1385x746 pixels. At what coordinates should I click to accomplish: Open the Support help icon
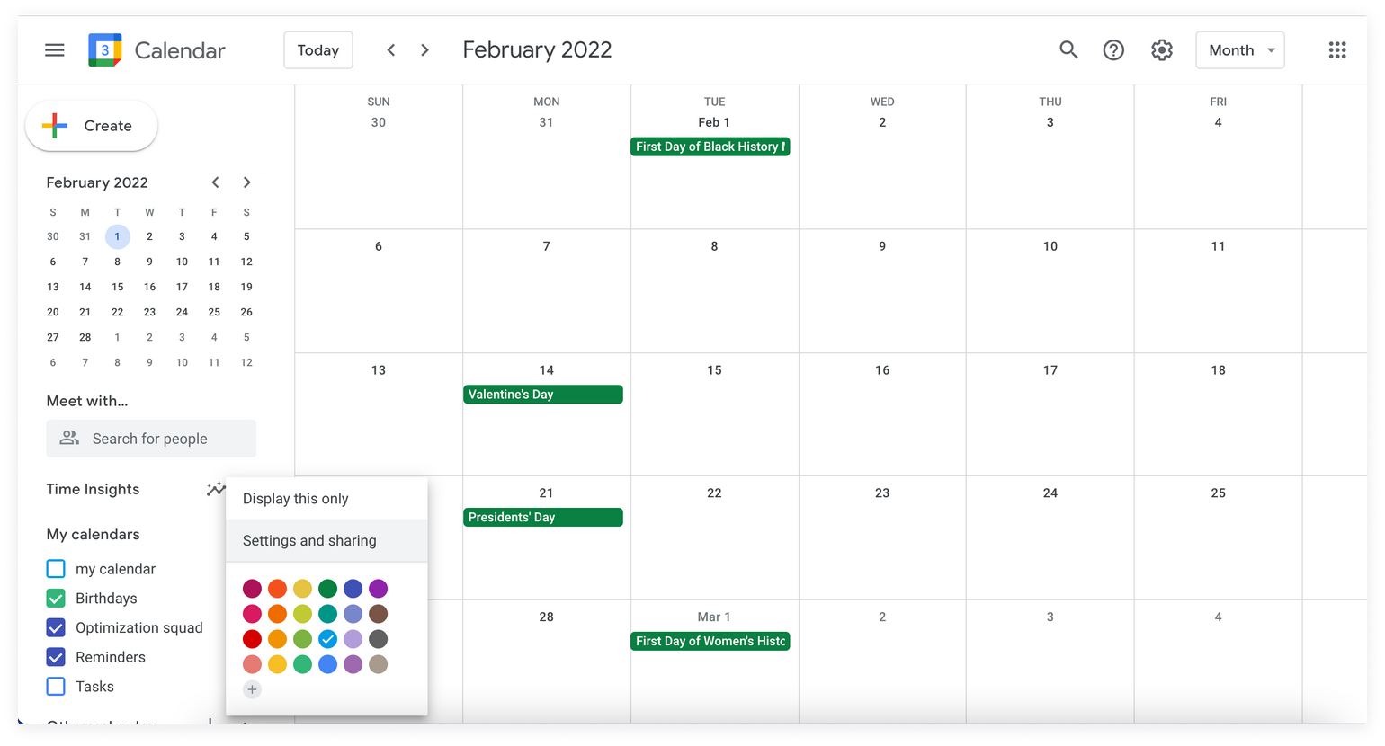[1113, 50]
